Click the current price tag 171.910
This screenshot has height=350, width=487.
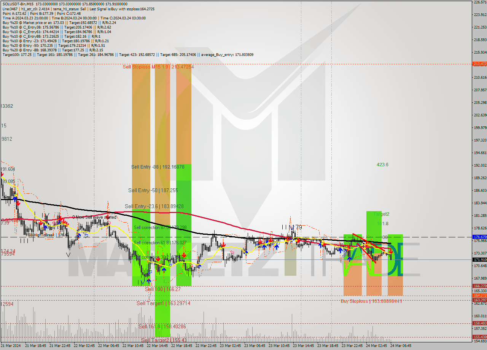479,259
